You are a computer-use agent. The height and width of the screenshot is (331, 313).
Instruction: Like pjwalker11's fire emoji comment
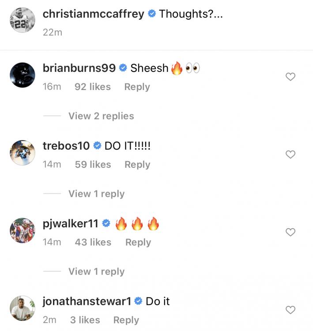[290, 232]
